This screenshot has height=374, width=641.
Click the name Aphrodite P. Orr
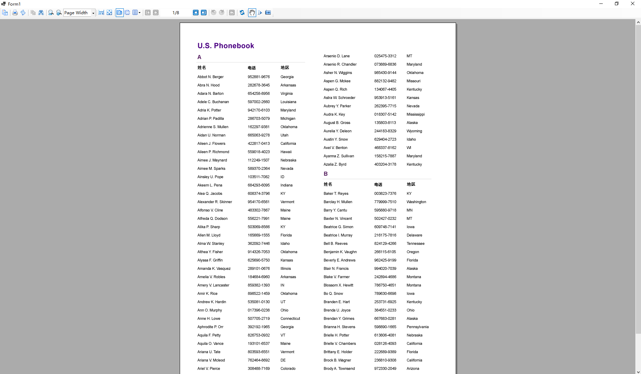[x=210, y=327]
